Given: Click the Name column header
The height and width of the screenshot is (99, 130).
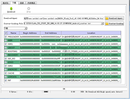Looking at the screenshot, I should pyautogui.click(x=13, y=33).
